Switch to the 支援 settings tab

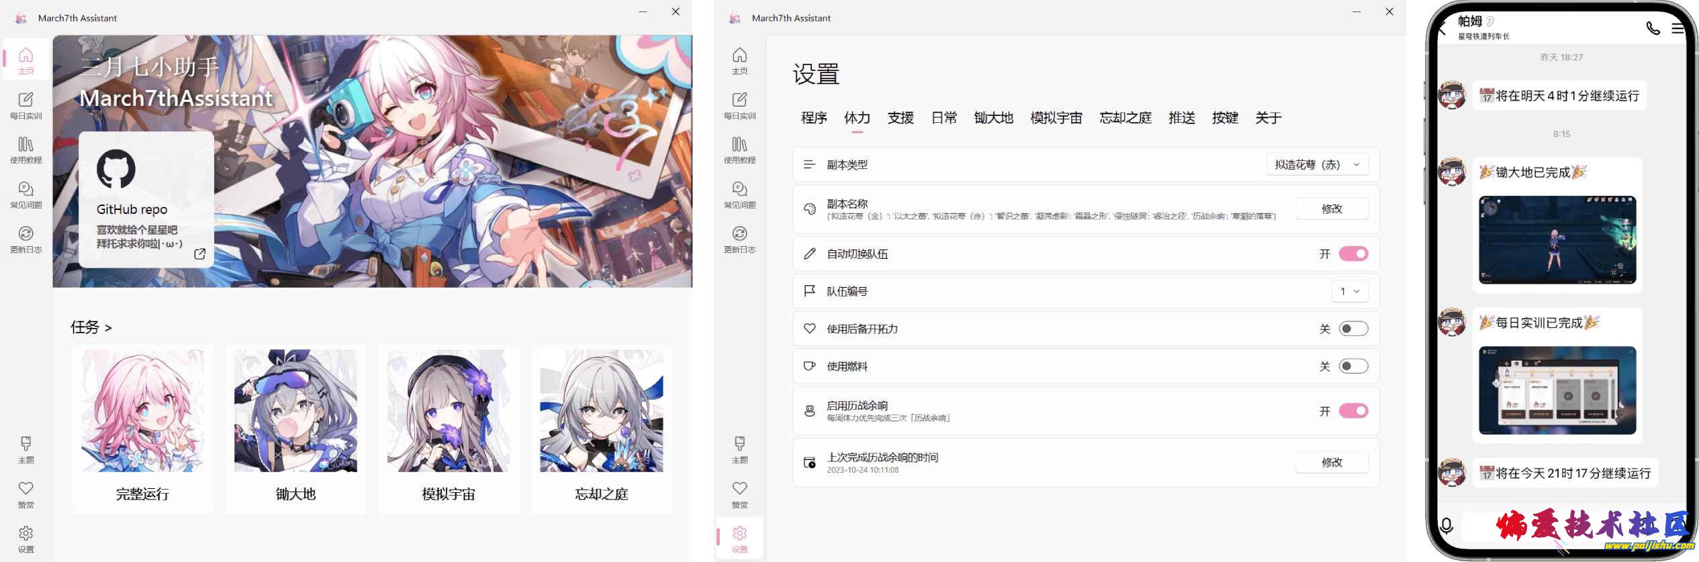point(901,118)
